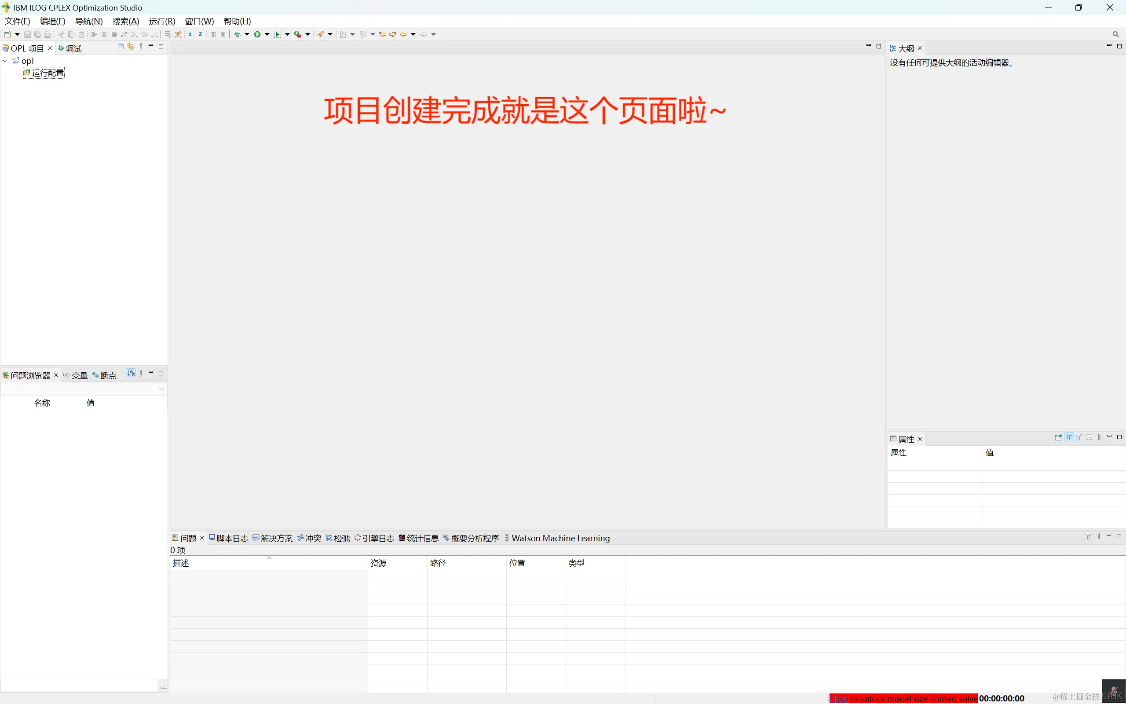Click the Save icon in the toolbar
The height and width of the screenshot is (704, 1126).
(x=28, y=34)
